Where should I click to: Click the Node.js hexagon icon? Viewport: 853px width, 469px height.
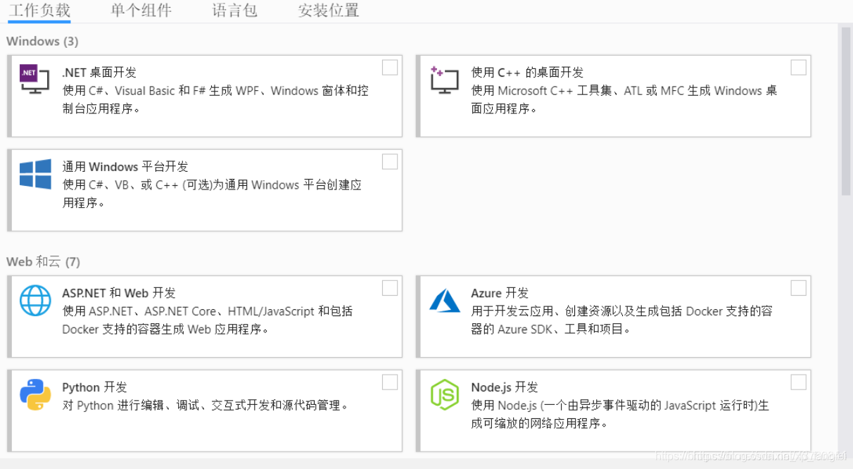point(444,394)
